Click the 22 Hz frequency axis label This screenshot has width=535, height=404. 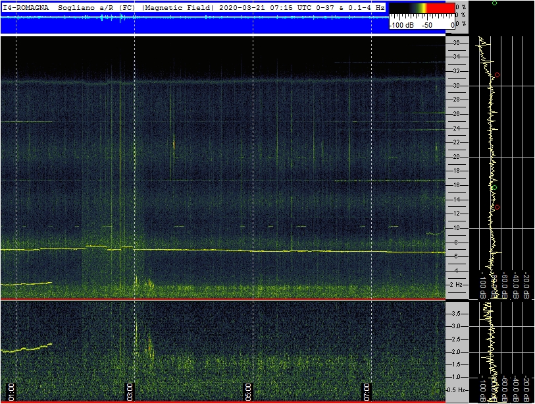click(x=456, y=142)
